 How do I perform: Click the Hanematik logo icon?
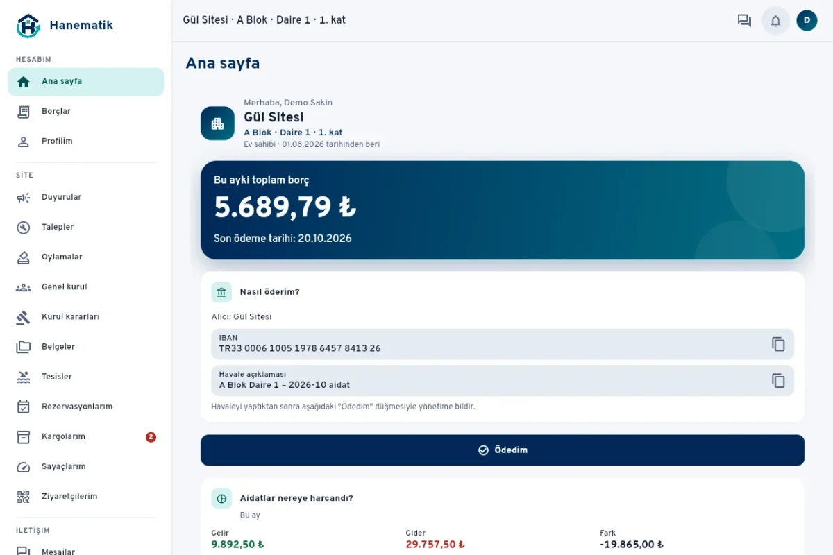point(28,26)
